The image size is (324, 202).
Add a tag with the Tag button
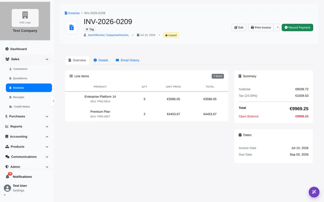[x=90, y=29]
